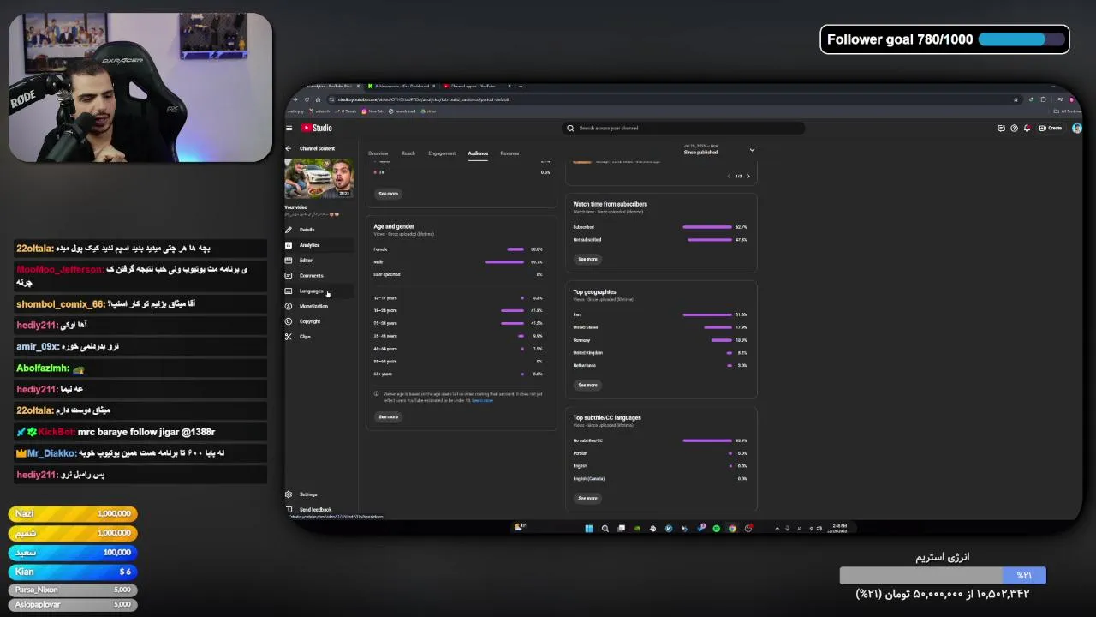1096x617 pixels.
Task: Select the Audience analytics tab
Action: (478, 153)
